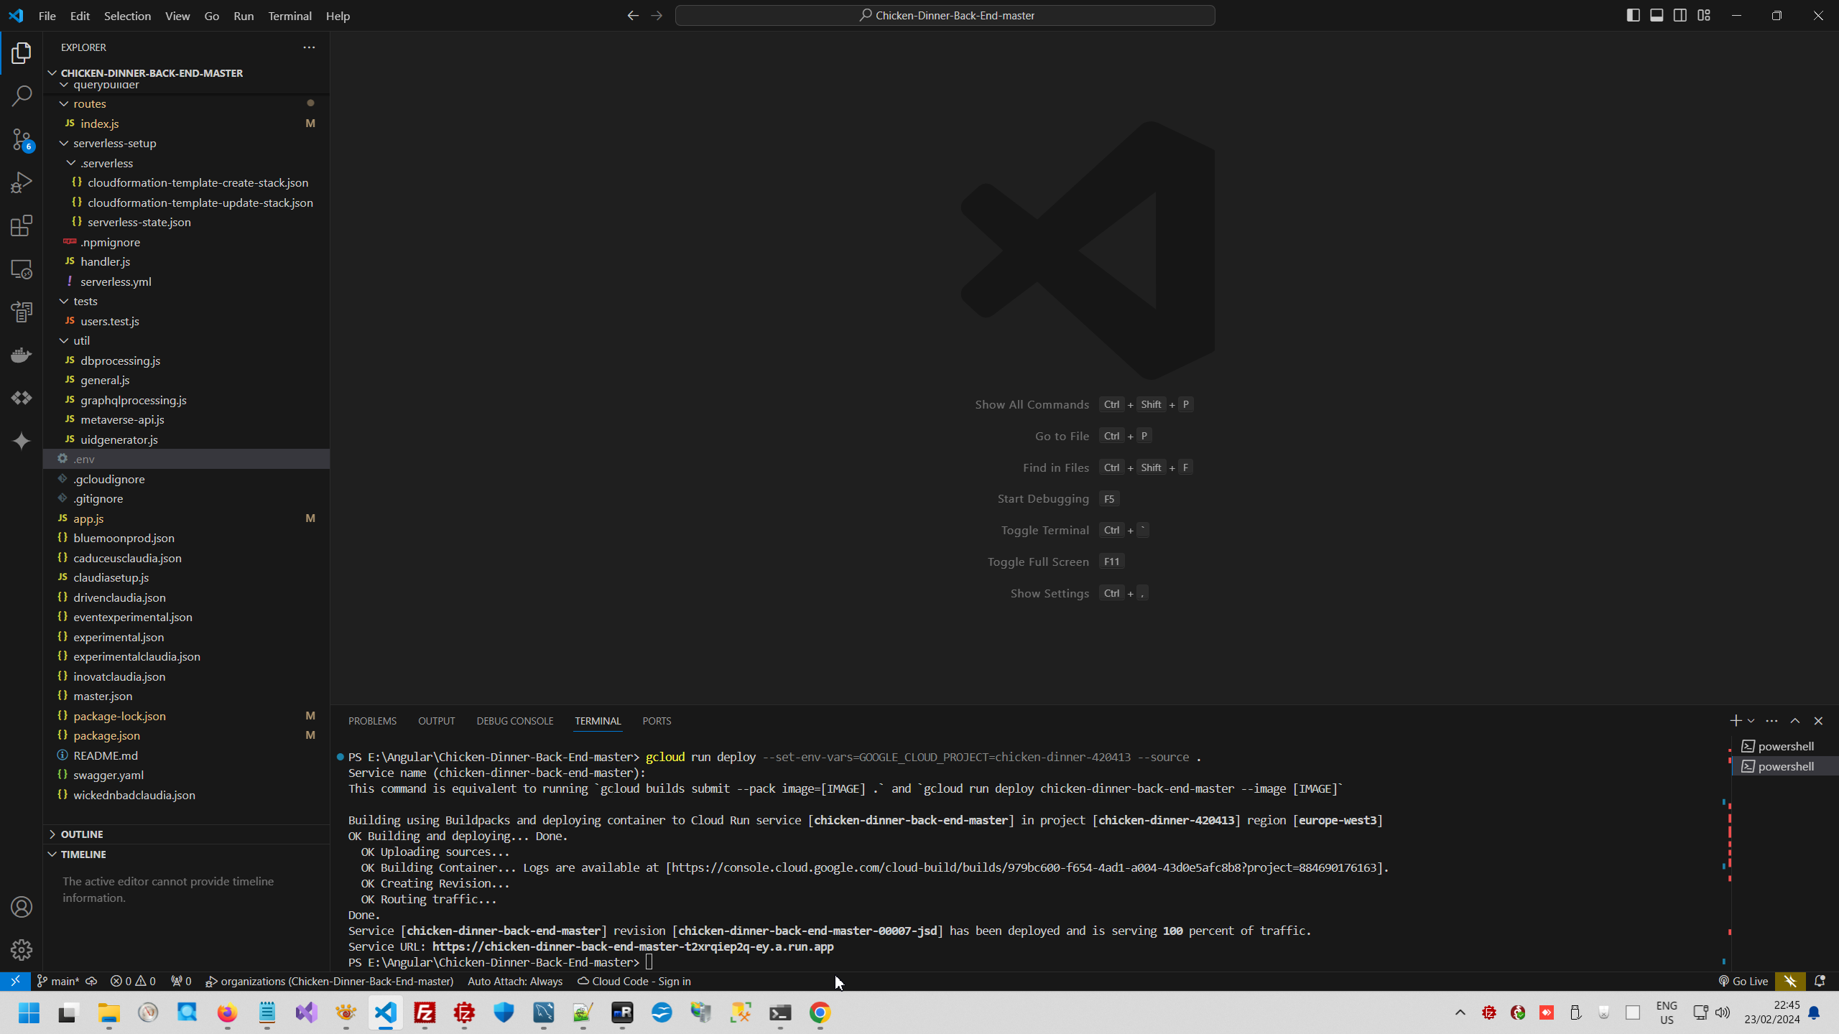Viewport: 1839px width, 1034px height.
Task: Open Manage gear in activity bar
Action: (22, 950)
